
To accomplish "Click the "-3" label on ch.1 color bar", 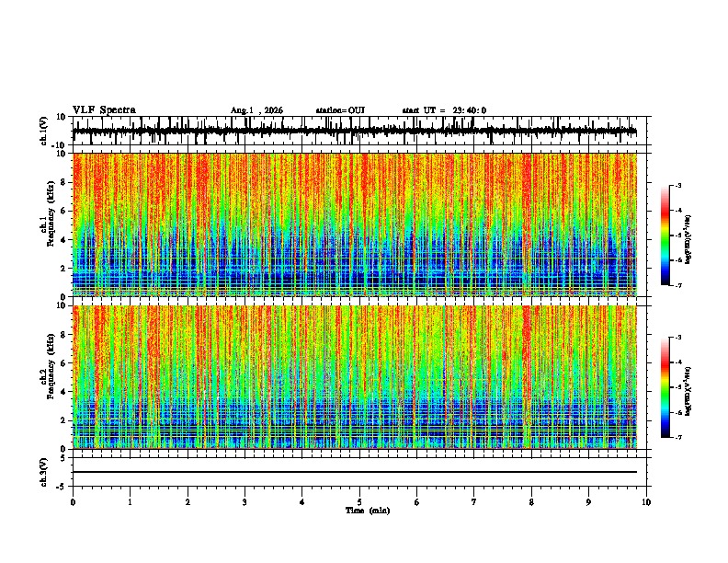I will [677, 186].
